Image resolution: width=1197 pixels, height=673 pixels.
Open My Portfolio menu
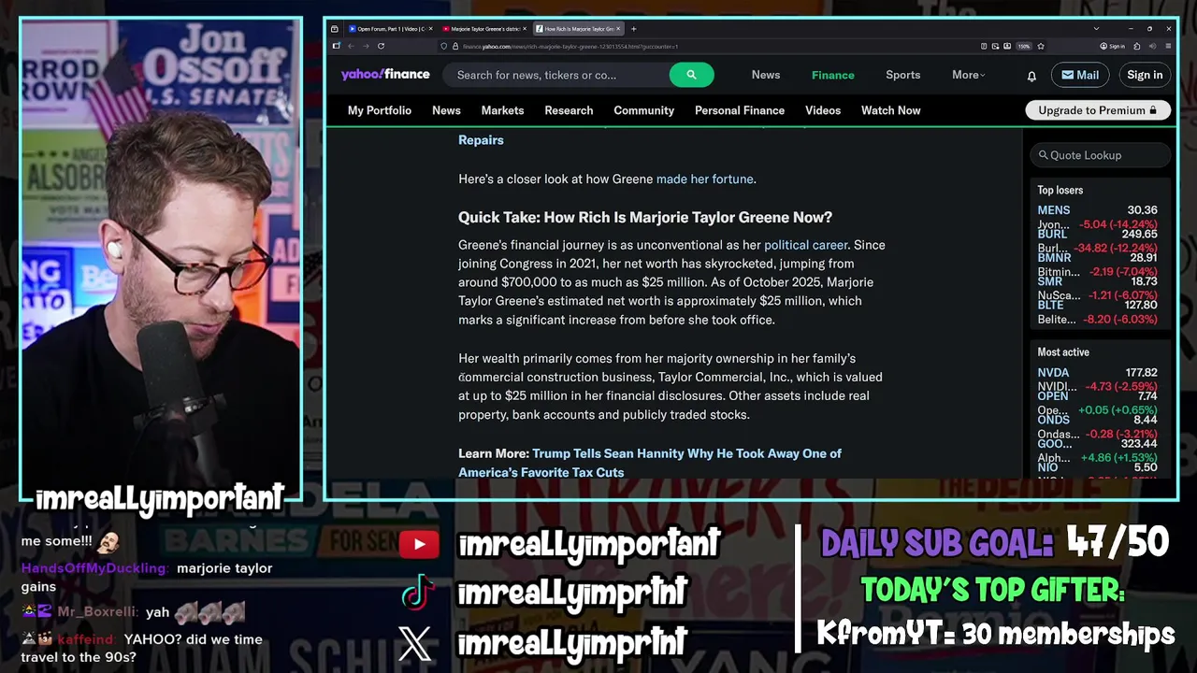pos(380,110)
